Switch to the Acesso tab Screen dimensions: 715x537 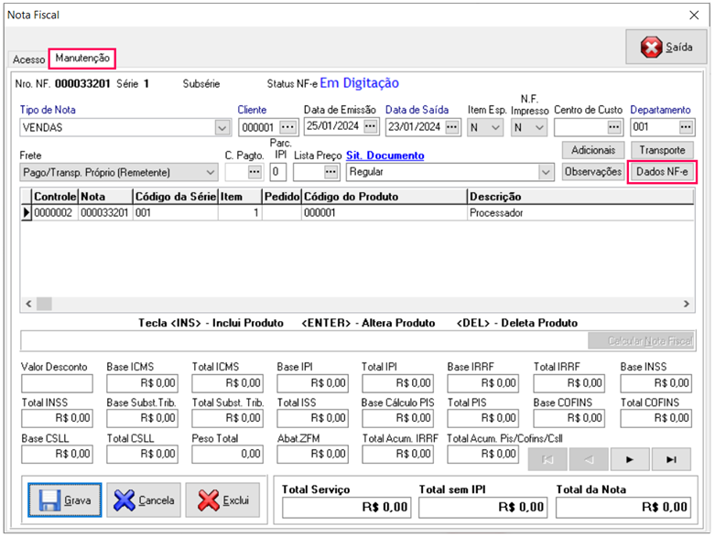click(28, 59)
